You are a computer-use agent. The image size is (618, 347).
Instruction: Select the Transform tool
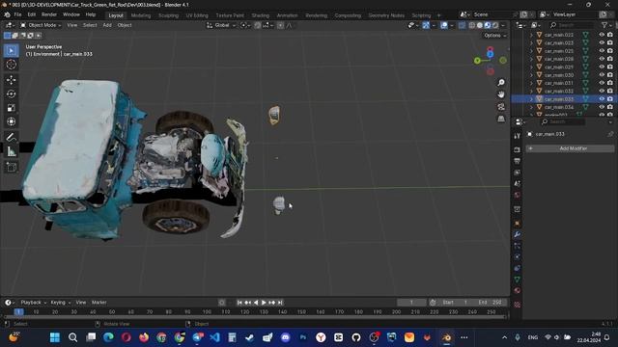tap(11, 121)
